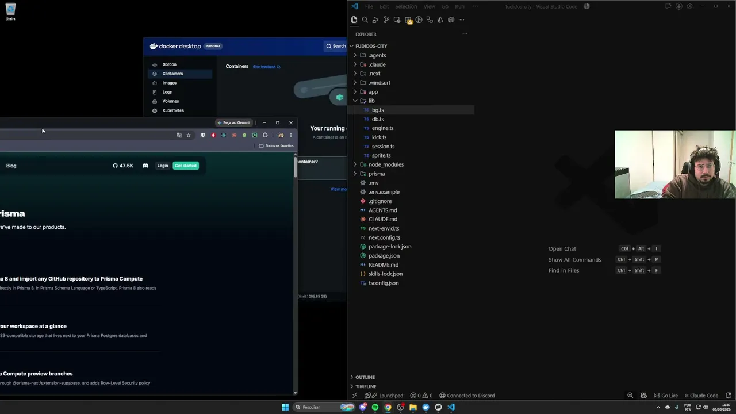
Task: Open the Chrome extensions puzzle icon
Action: [265, 135]
